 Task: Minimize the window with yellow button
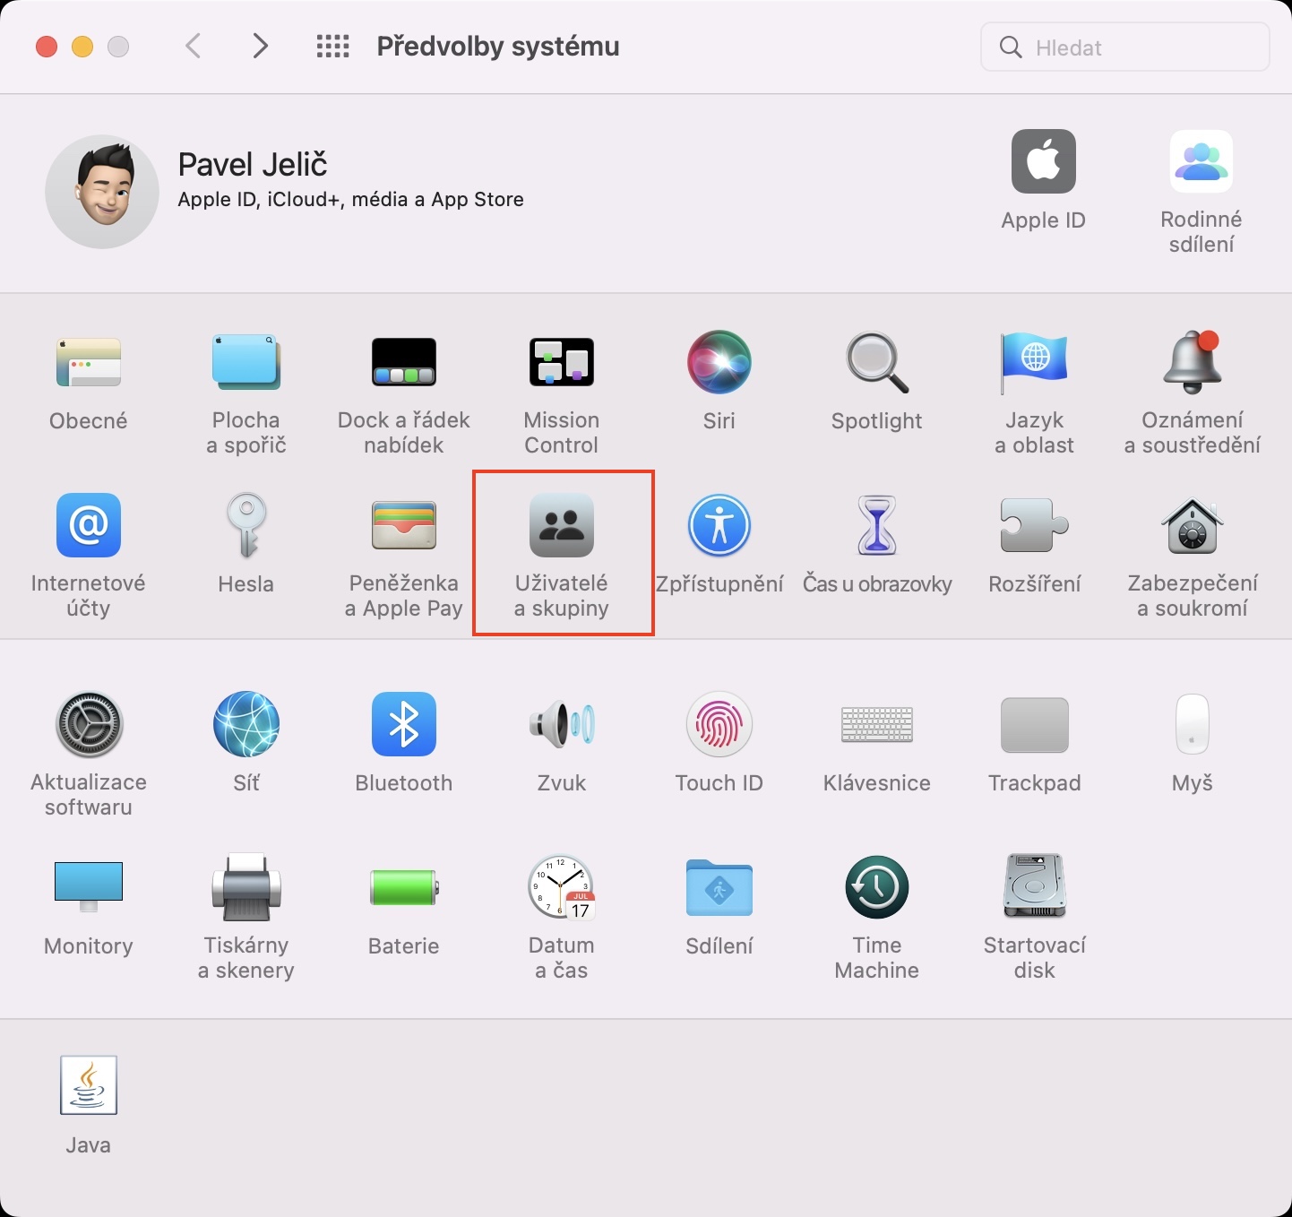tap(82, 47)
